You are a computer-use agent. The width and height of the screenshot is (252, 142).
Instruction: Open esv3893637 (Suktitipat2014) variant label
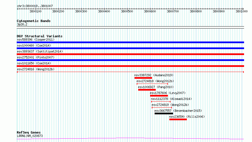pos(40,51)
